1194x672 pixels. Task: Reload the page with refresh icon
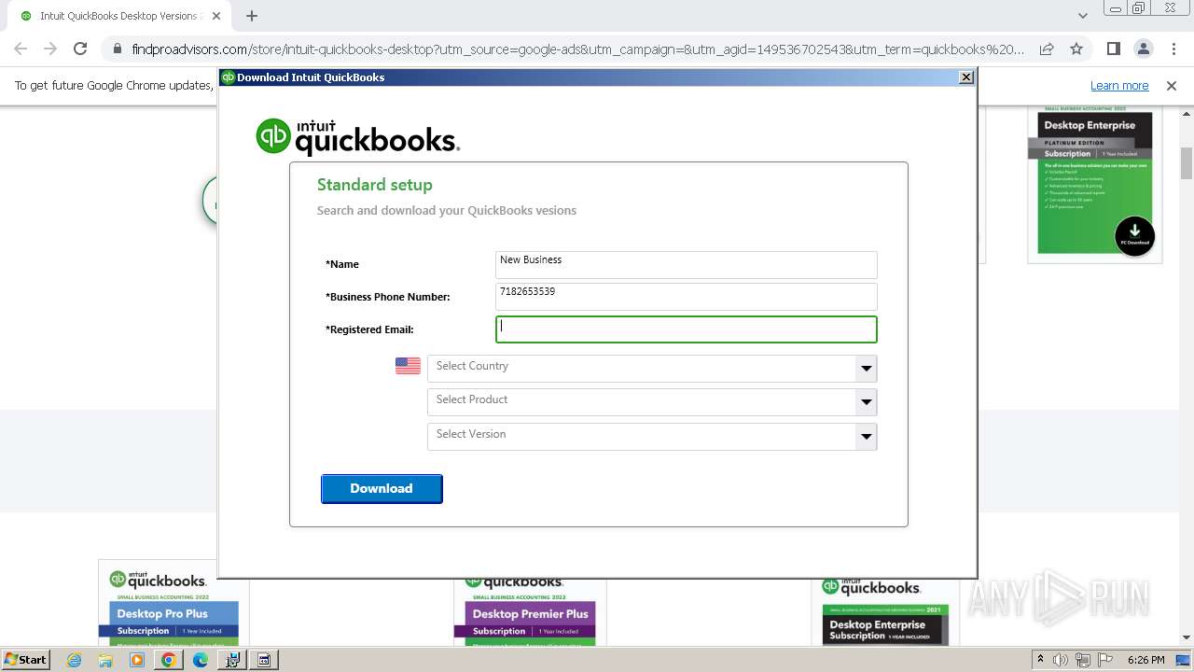point(80,49)
